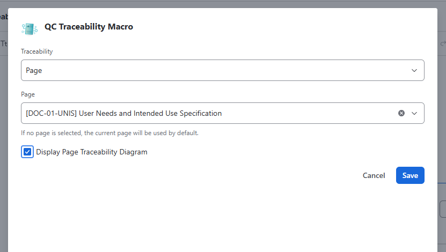Click the QC Traceability Macro document icon
Viewport: 446px width, 252px height.
pos(30,29)
